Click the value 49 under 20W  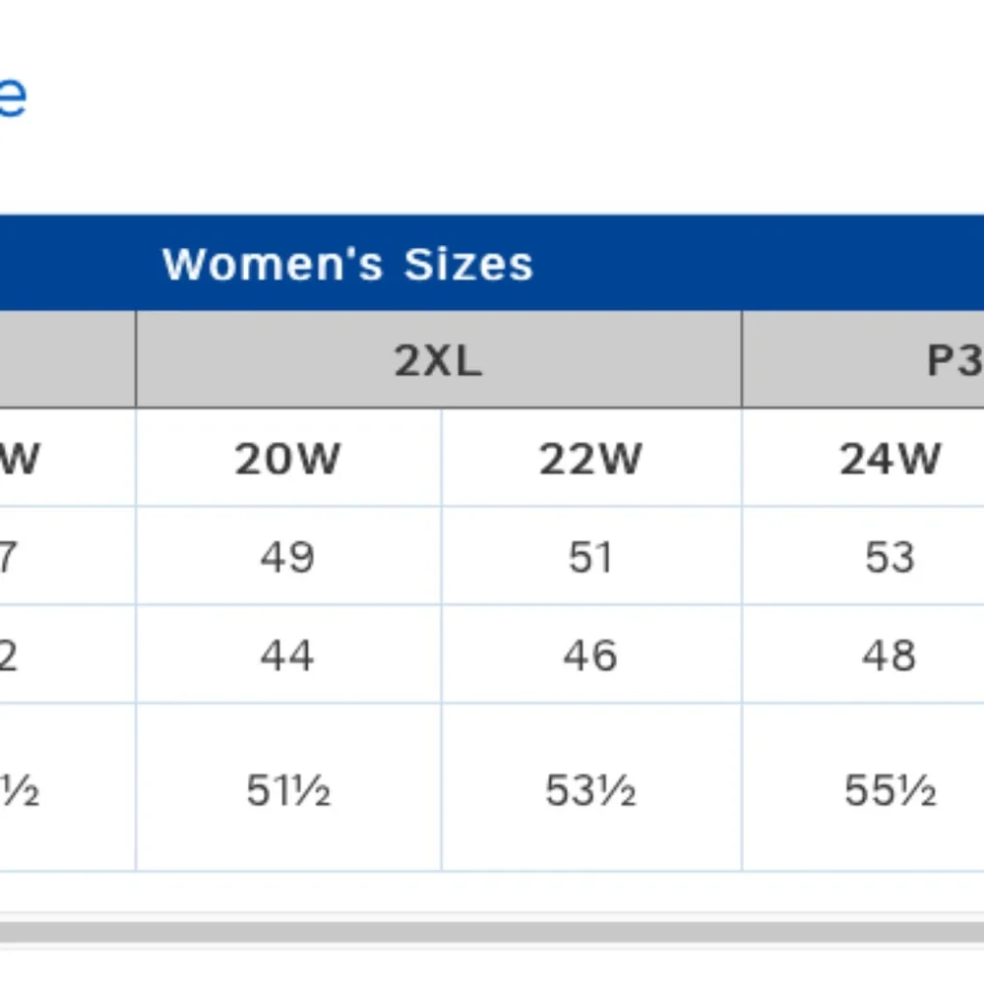288,556
